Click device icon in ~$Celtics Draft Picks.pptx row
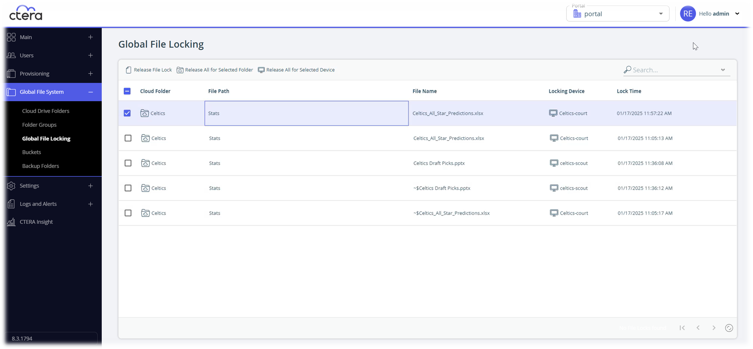 click(554, 188)
